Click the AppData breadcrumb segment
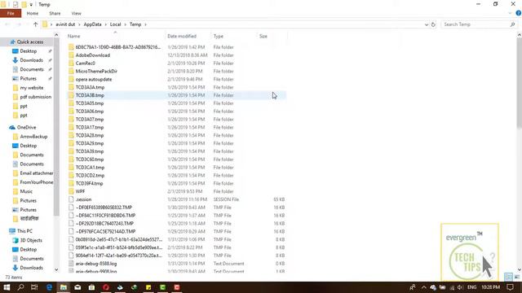The height and width of the screenshot is (293, 522). 92,24
